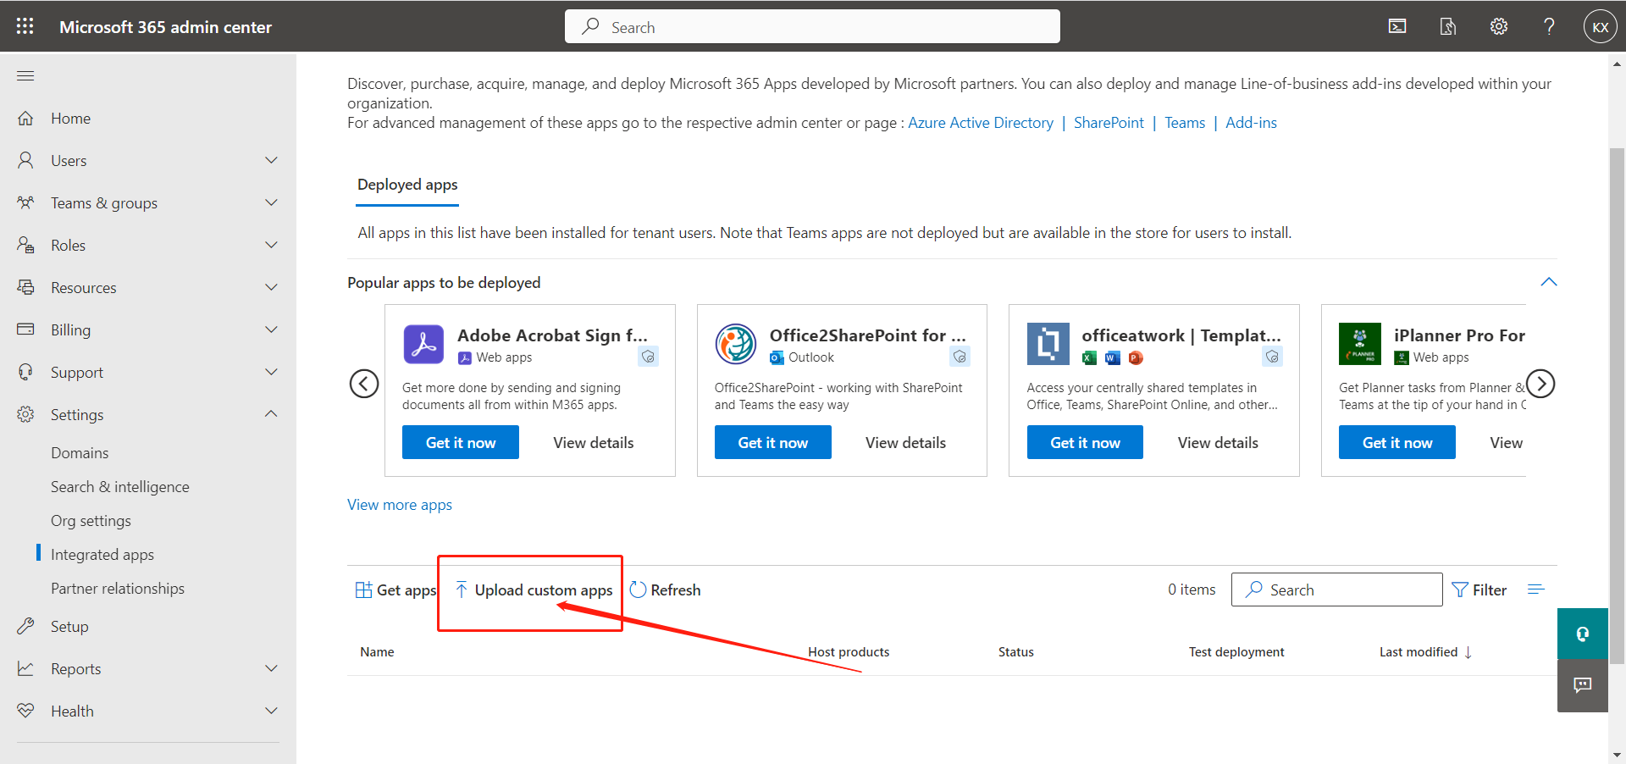Open the list view options icon beside Filter
Viewport: 1626px width, 764px height.
tap(1536, 590)
